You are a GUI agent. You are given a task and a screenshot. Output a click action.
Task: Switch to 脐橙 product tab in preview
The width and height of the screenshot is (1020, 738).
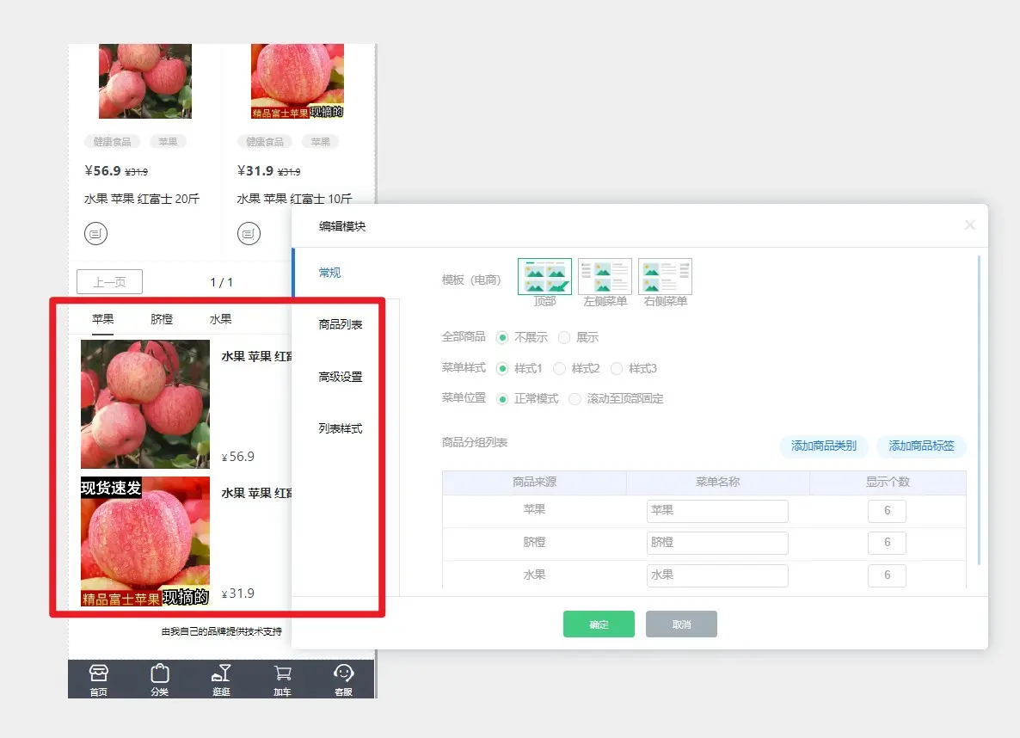[x=162, y=319]
